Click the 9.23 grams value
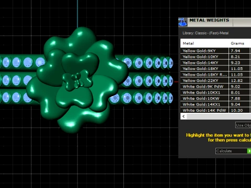This screenshot has height=188, width=251. (235, 63)
